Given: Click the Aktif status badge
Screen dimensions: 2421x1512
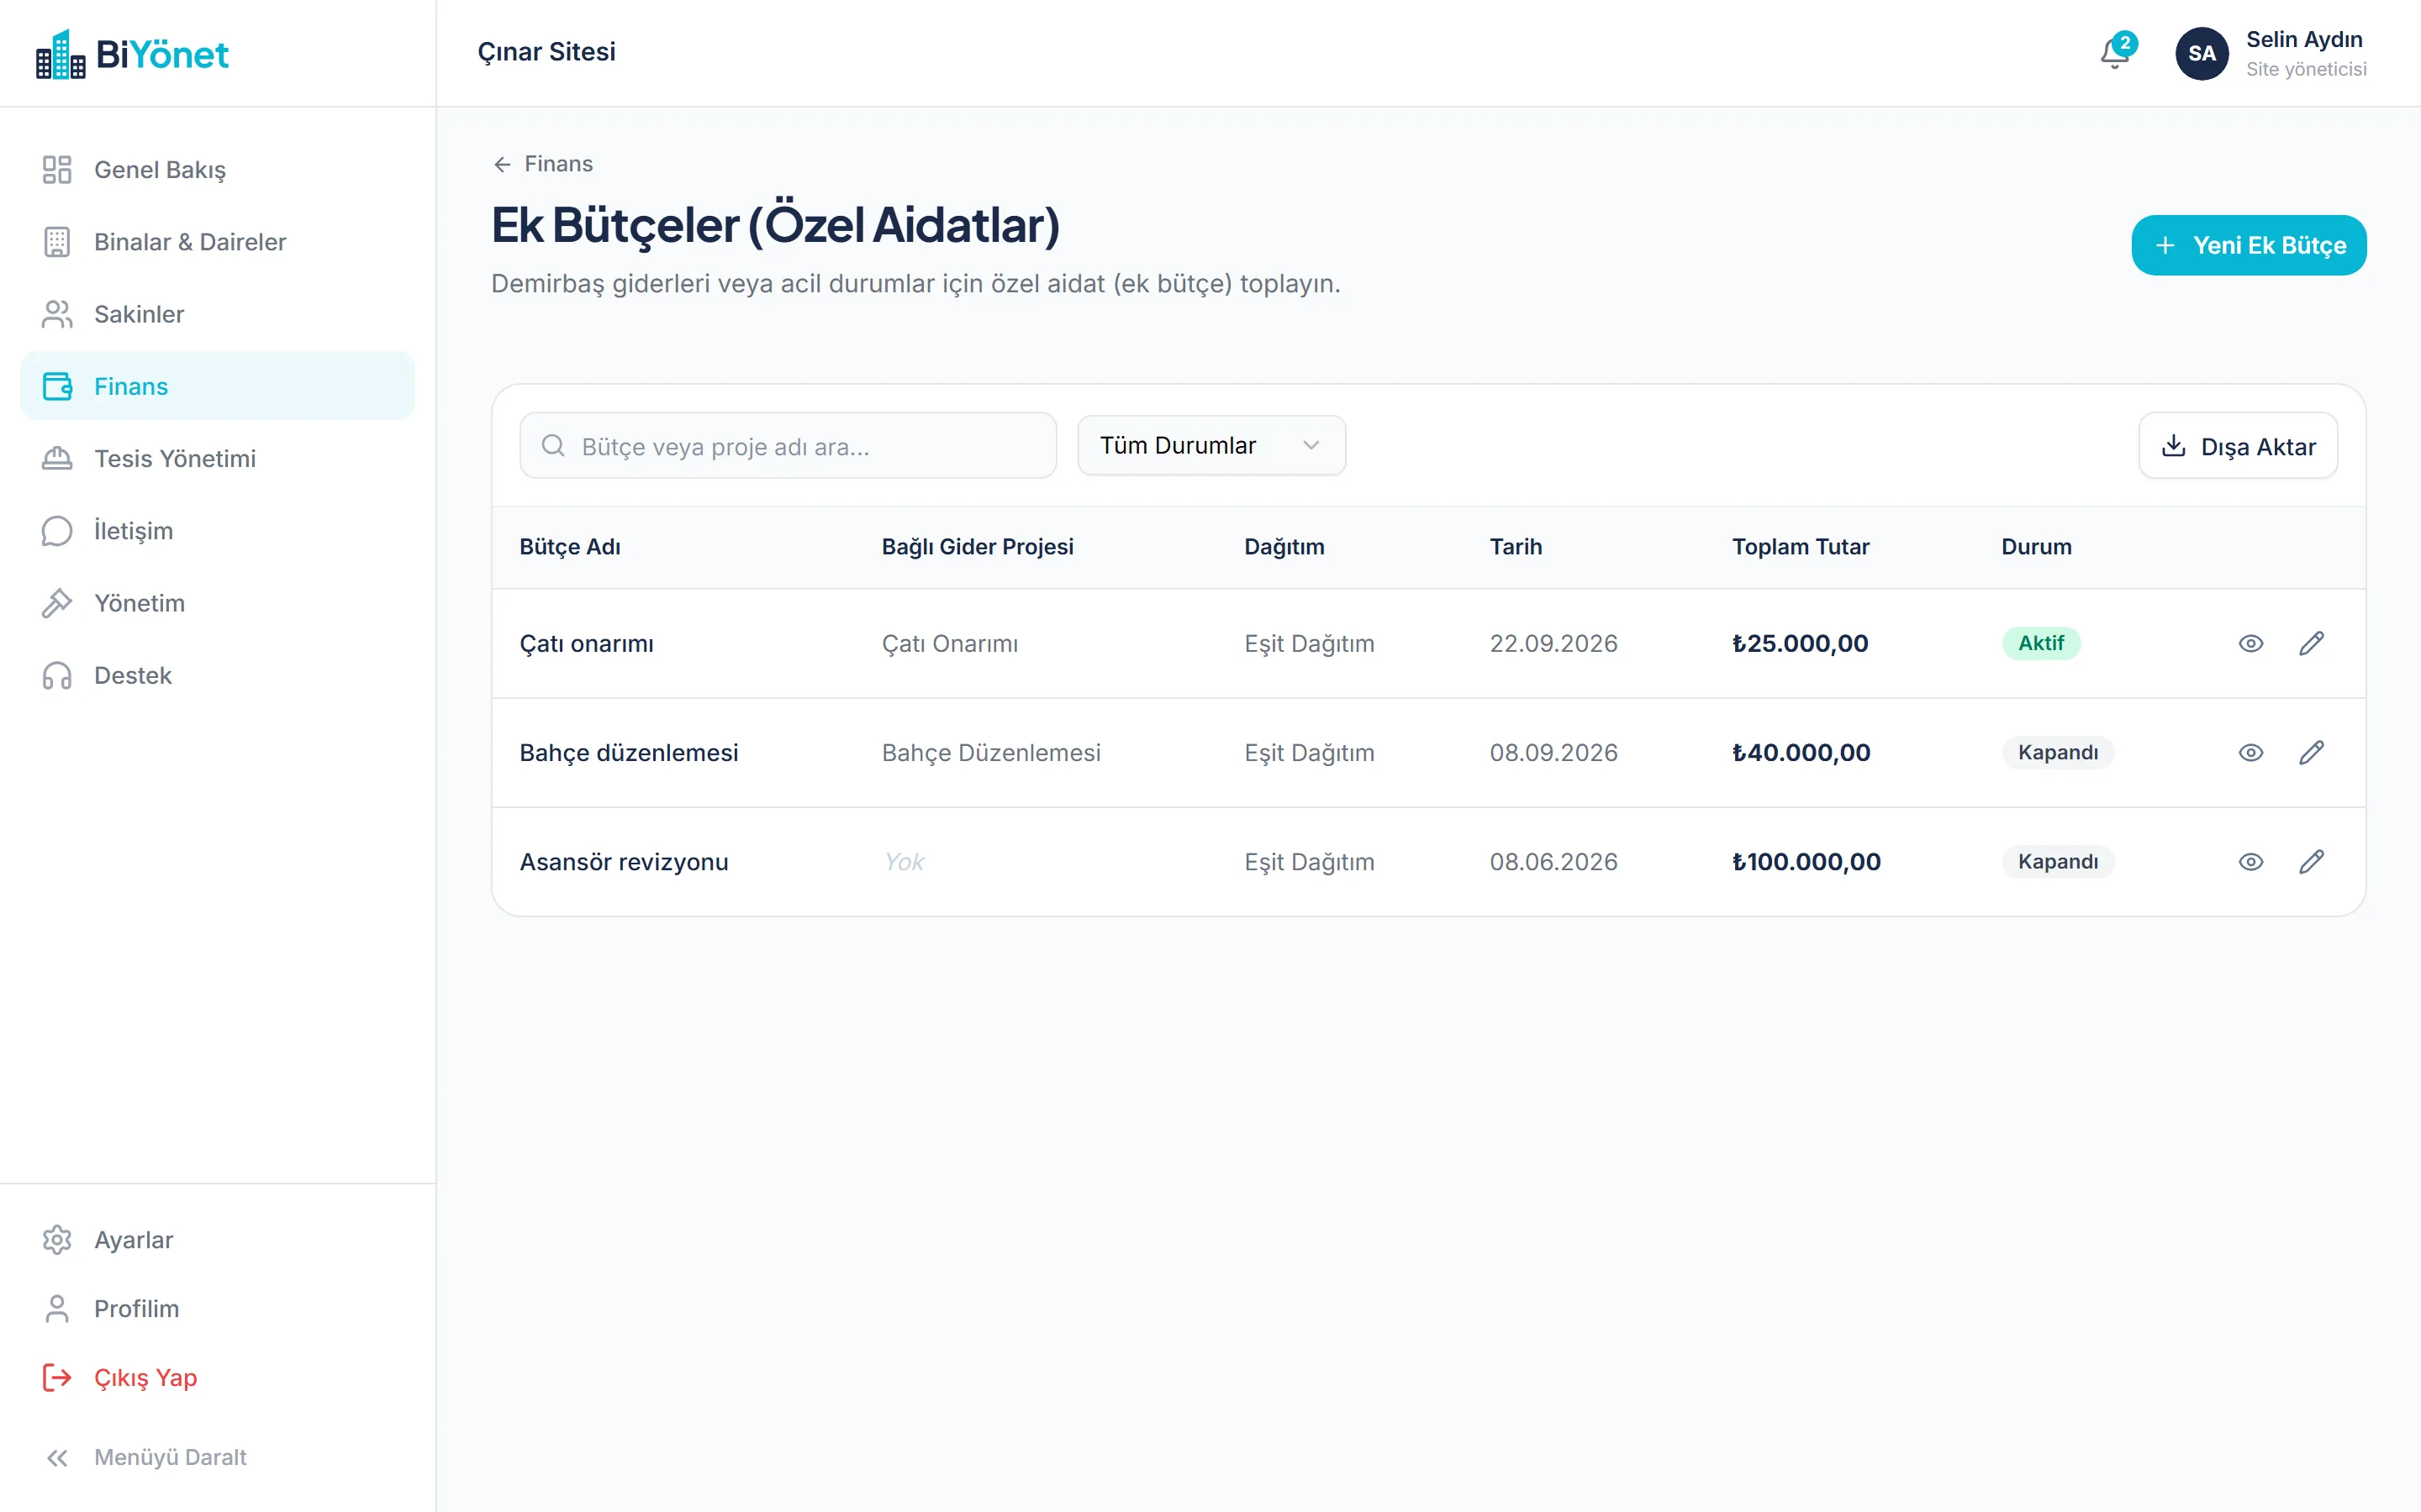Looking at the screenshot, I should click(2041, 643).
